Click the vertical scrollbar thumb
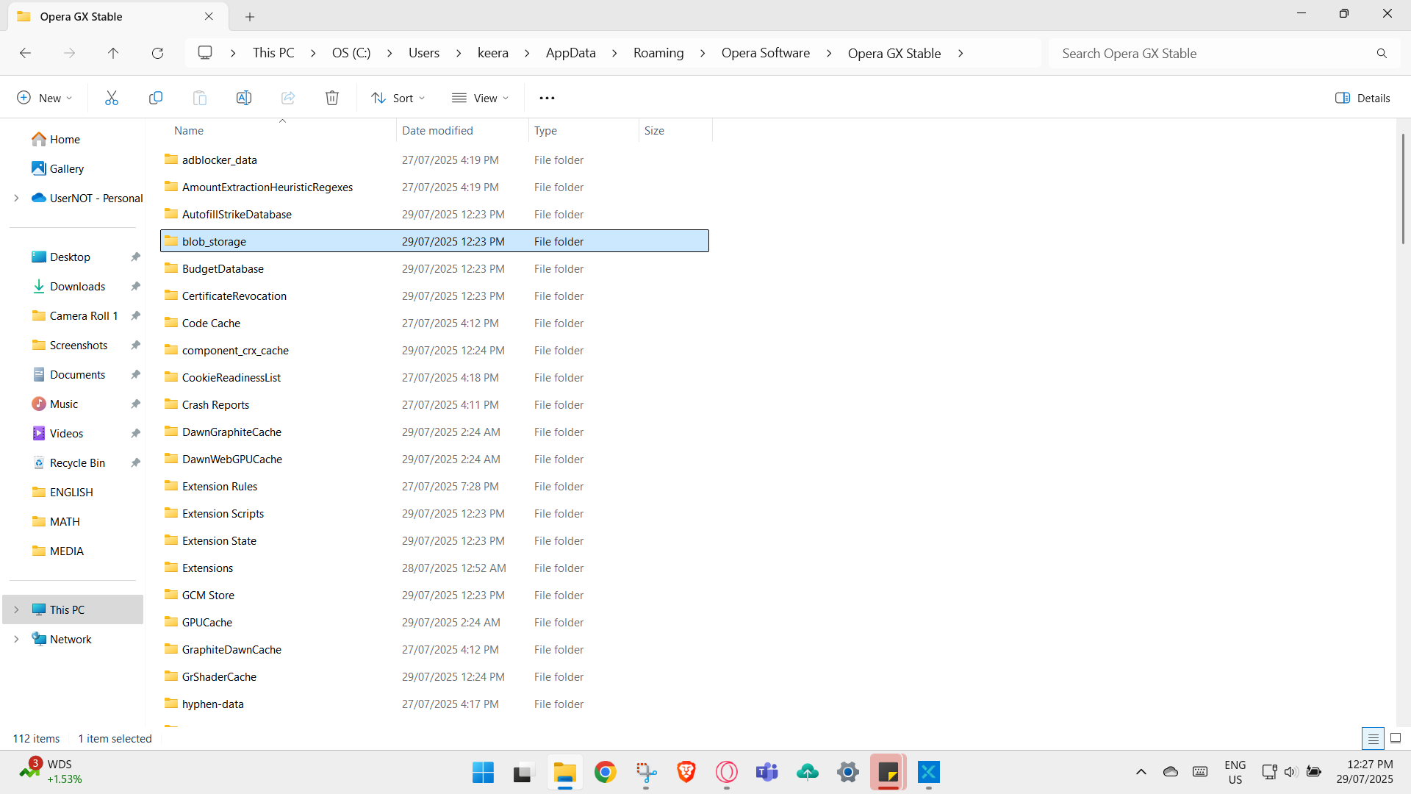Viewport: 1411px width, 794px height. 1403,187
